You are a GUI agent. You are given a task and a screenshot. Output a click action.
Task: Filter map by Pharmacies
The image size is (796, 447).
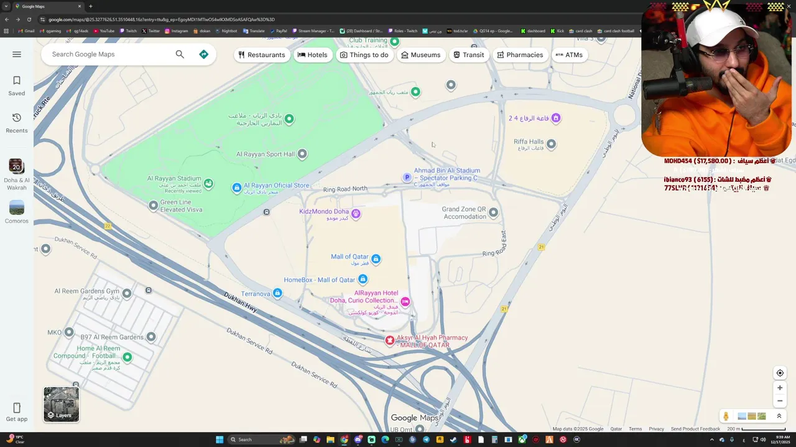[x=520, y=55]
